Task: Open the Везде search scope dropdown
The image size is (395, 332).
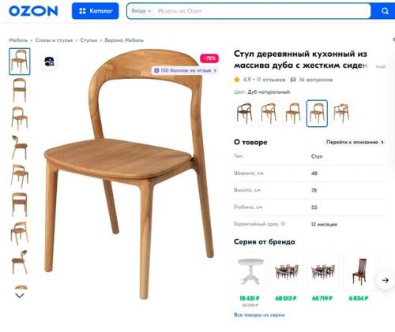Action: [141, 11]
